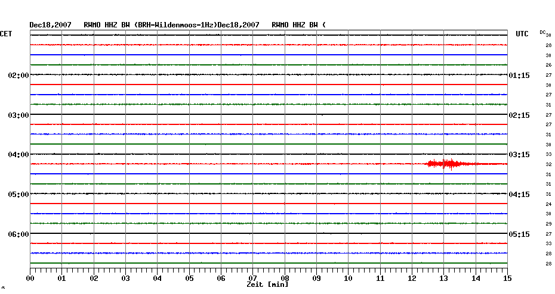Click the 02:00 CET time label
The image size is (555, 294).
tap(18, 76)
